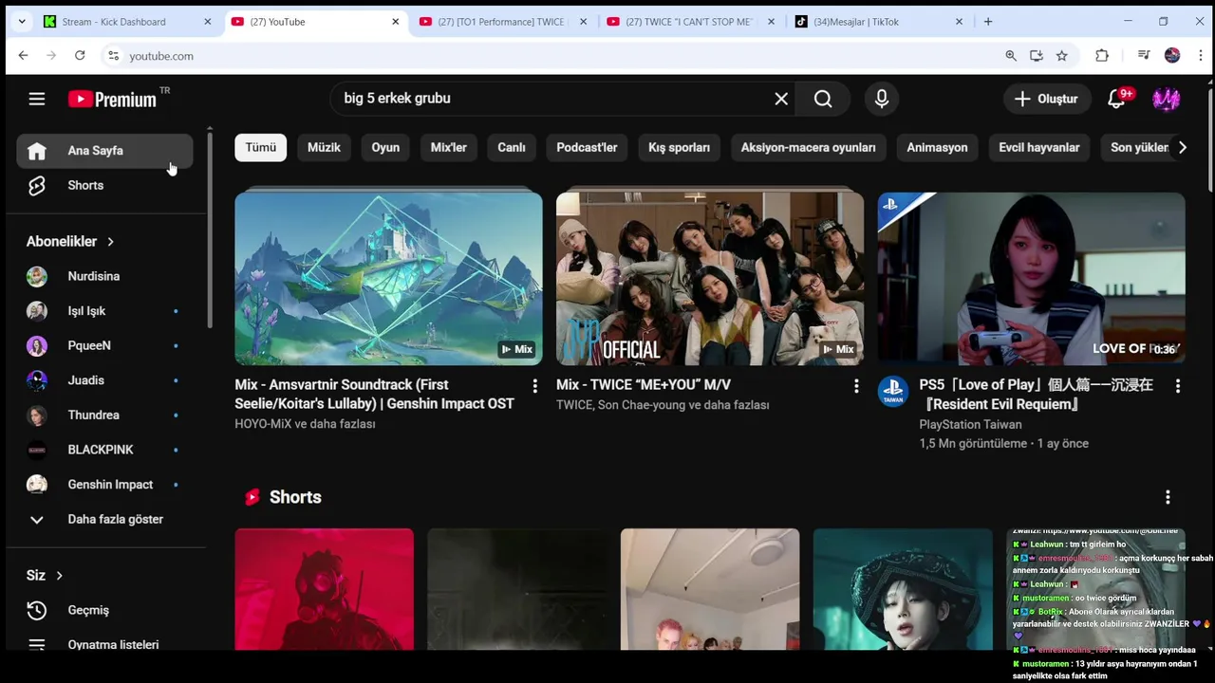The image size is (1215, 683).
Task: Open the TWICE ME+YOU mix thumbnail
Action: (710, 279)
